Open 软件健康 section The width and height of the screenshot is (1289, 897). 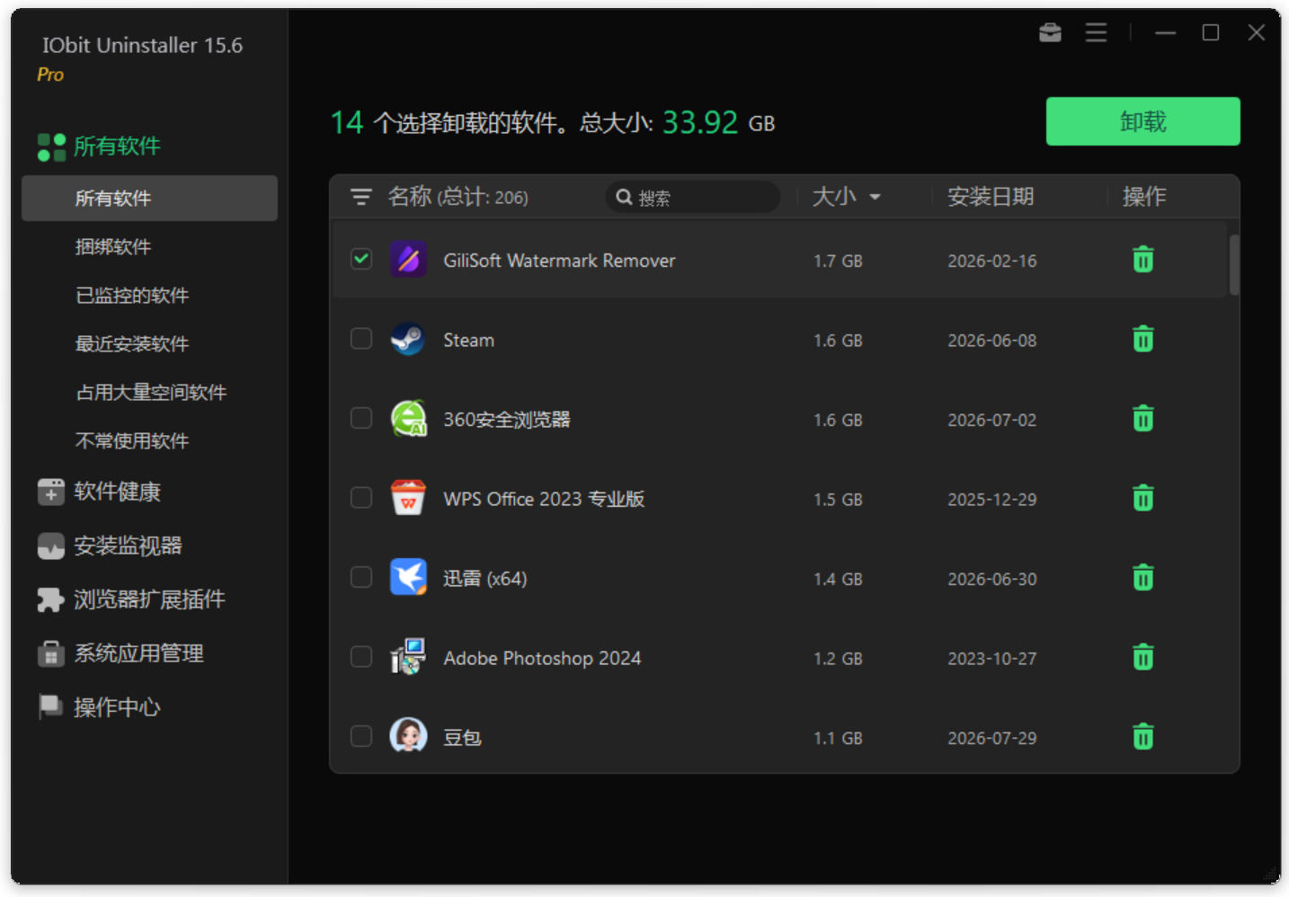point(100,492)
